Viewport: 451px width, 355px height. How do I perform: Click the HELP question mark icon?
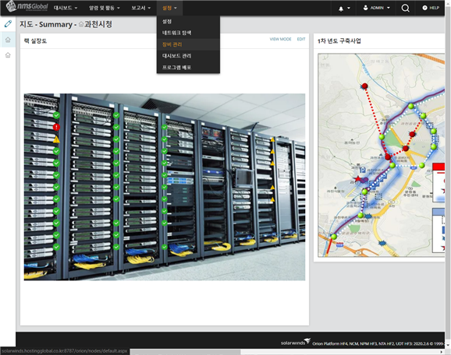[424, 8]
